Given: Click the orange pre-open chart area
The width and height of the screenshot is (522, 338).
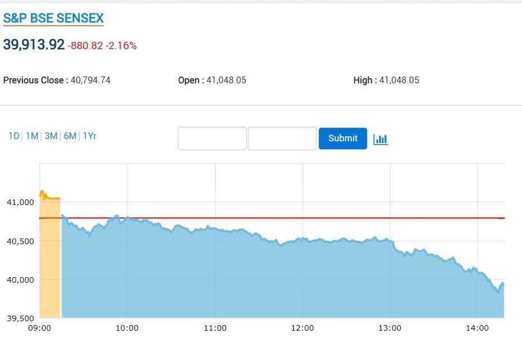Looking at the screenshot, I should pyautogui.click(x=50, y=257).
